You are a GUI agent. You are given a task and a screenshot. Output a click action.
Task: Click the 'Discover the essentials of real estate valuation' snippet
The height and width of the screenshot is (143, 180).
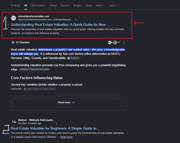[x=68, y=31]
